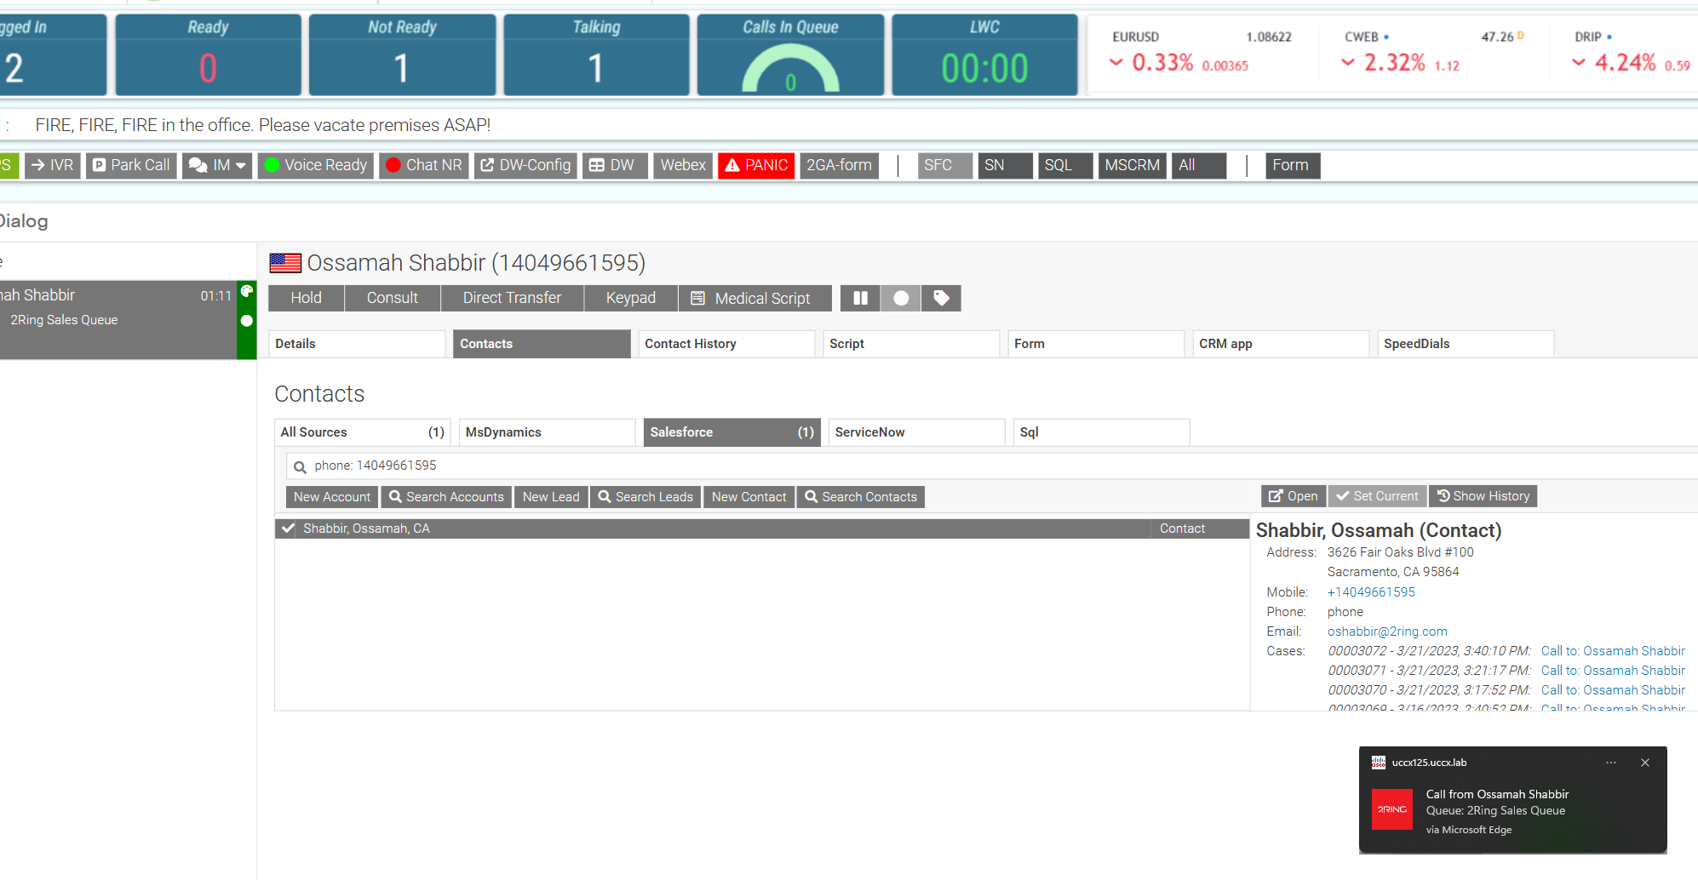Click the US flag next to caller name
The image size is (1698, 880).
coord(285,263)
